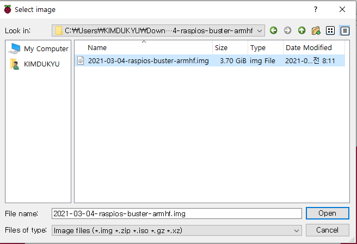Click the Raspberry Pi logo in title bar

coord(8,9)
